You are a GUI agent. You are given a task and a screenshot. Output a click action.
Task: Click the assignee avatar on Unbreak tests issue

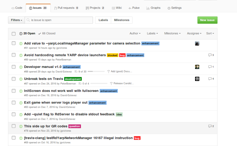[197, 79]
